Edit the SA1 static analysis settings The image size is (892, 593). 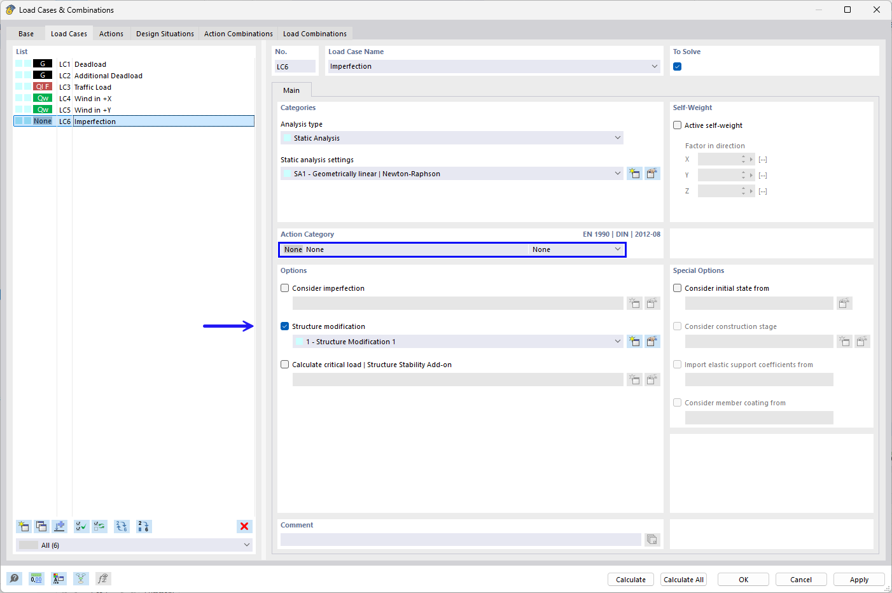click(652, 174)
